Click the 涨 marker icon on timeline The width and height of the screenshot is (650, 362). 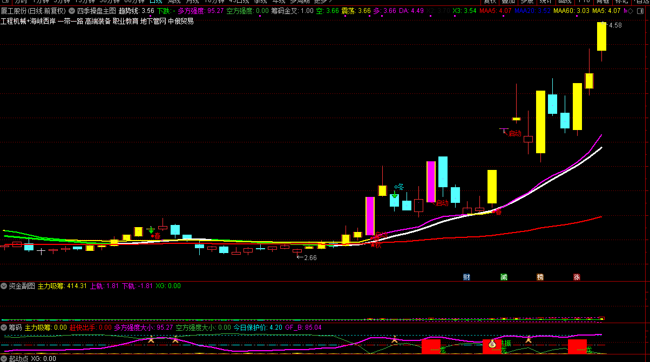click(x=577, y=277)
